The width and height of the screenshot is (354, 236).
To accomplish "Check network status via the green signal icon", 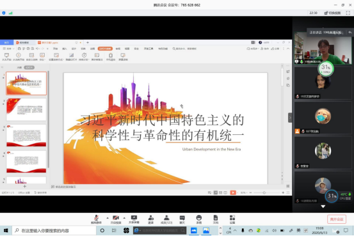I will (10, 13).
